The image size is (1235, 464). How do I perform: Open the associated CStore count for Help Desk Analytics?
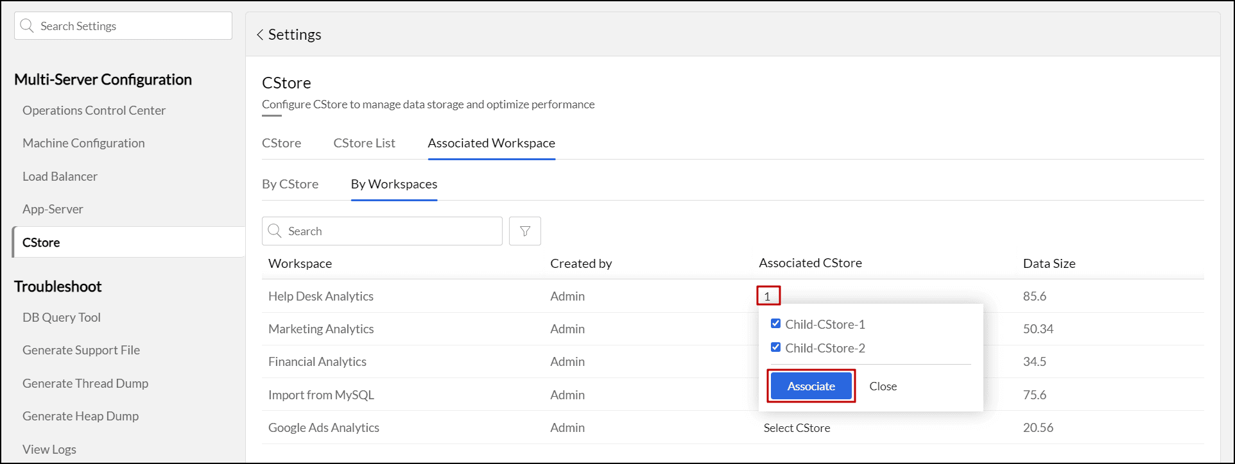point(768,296)
